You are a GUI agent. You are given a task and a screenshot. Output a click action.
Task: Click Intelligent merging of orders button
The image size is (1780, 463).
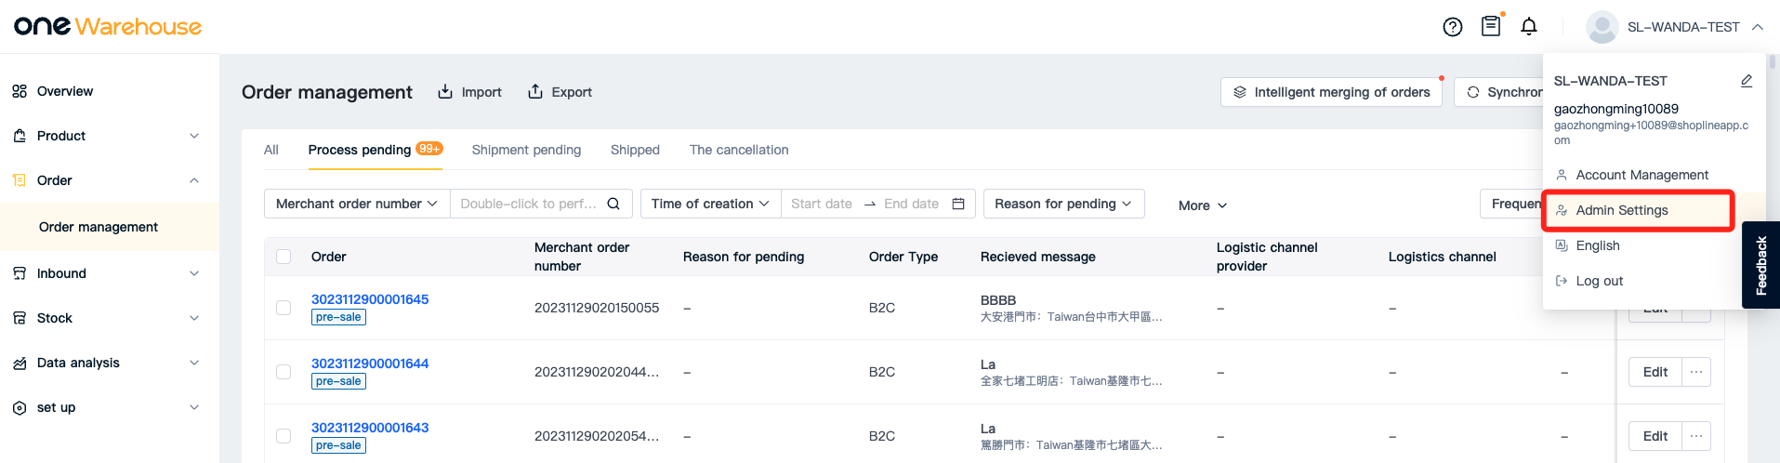[x=1331, y=92]
